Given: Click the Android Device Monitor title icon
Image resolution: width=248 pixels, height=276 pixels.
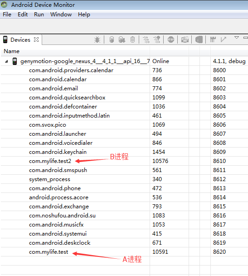Looking at the screenshot, I should tap(4, 5).
